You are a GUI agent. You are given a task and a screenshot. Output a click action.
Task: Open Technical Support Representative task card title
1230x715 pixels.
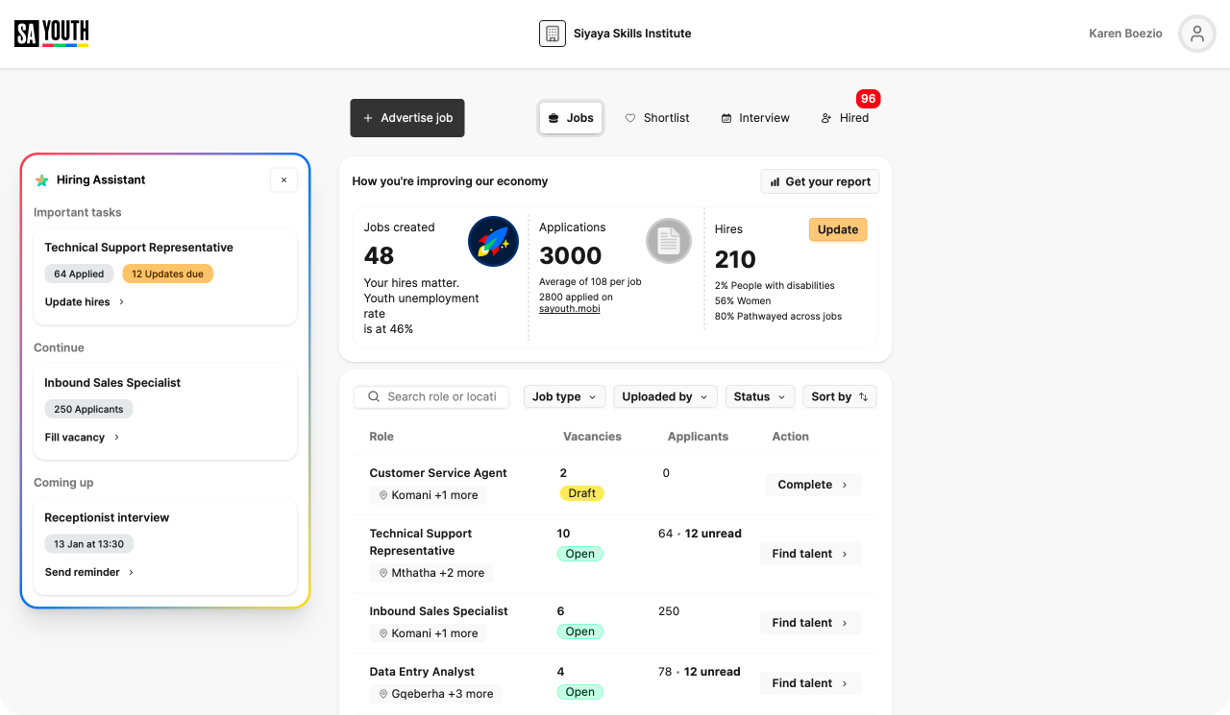tap(139, 248)
